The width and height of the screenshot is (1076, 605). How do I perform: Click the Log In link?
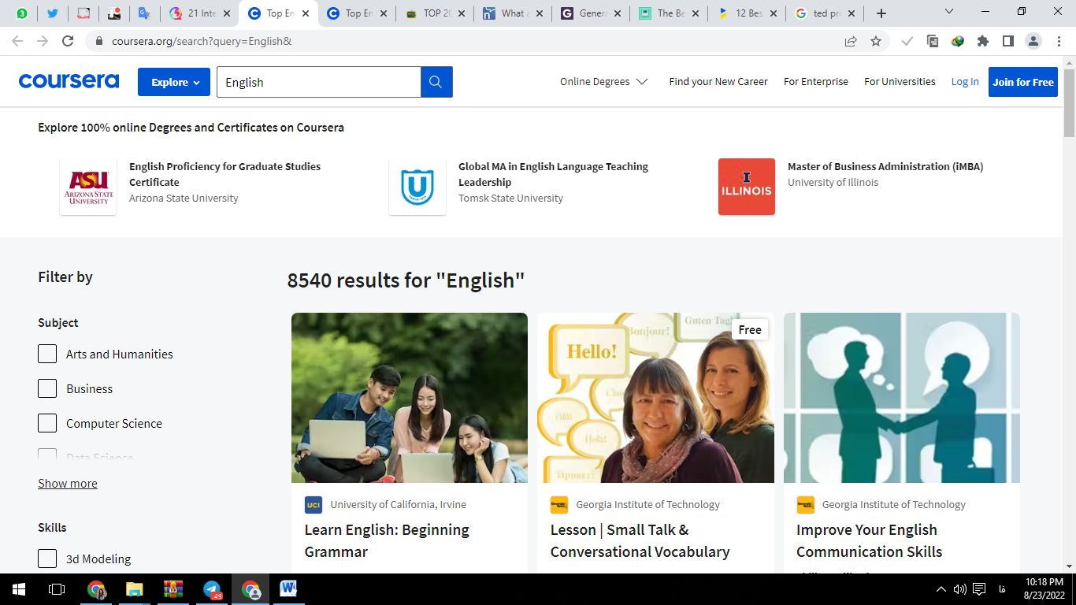point(965,81)
